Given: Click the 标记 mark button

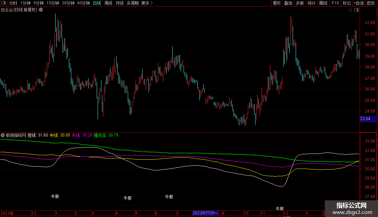Looking at the screenshot, I should coord(347,3).
